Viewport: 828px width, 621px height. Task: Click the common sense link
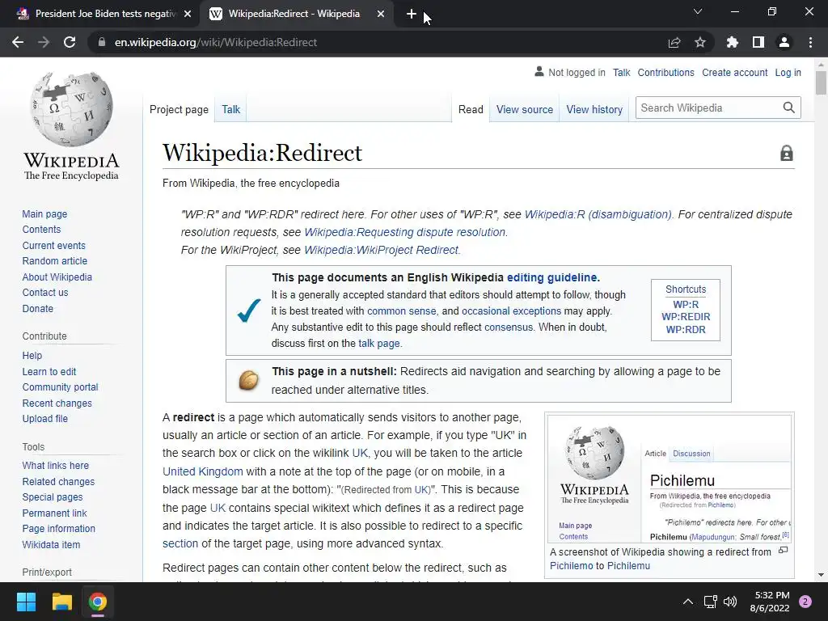pos(401,311)
